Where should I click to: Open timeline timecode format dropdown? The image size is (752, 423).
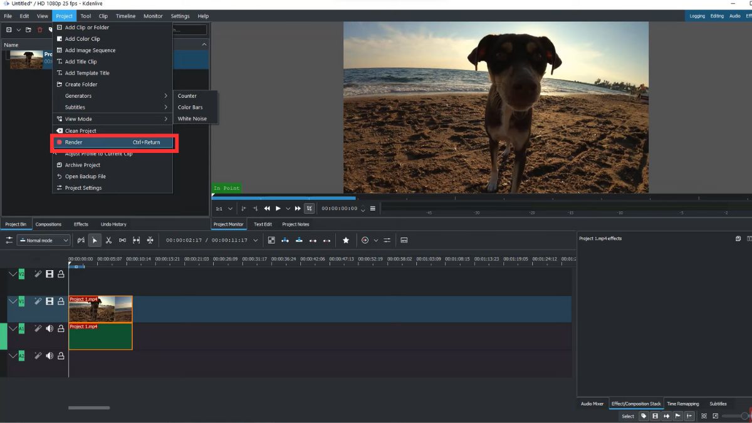tap(255, 240)
